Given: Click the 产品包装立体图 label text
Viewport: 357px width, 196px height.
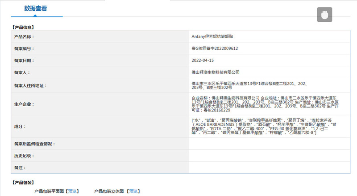Looking at the screenshot, I should tap(109, 191).
